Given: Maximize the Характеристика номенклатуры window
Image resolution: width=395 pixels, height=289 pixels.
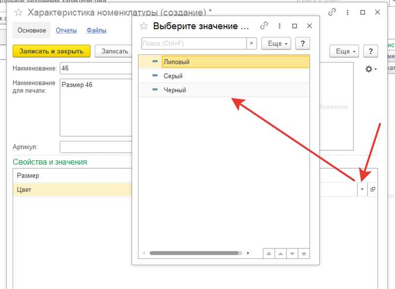Looking at the screenshot, I should pos(362,12).
